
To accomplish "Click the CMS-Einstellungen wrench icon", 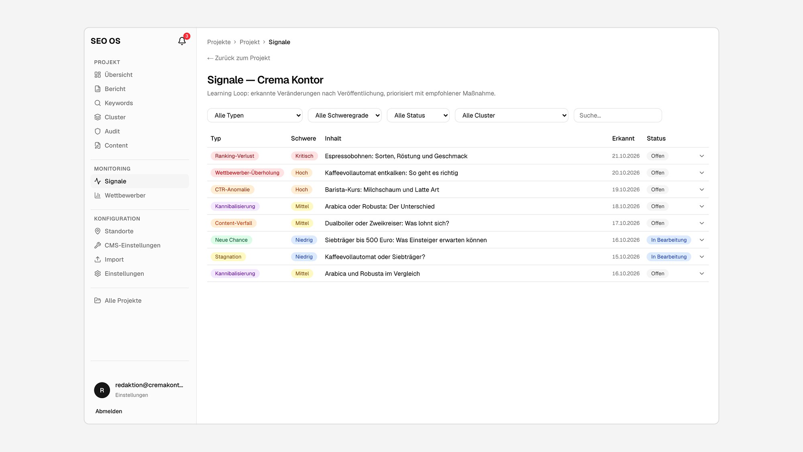I will pos(98,245).
